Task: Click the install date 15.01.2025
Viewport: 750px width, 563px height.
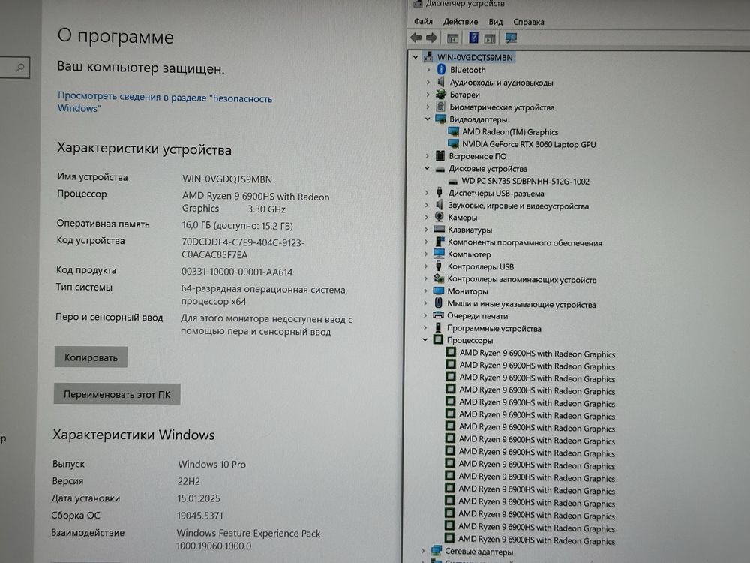Action: 199,498
